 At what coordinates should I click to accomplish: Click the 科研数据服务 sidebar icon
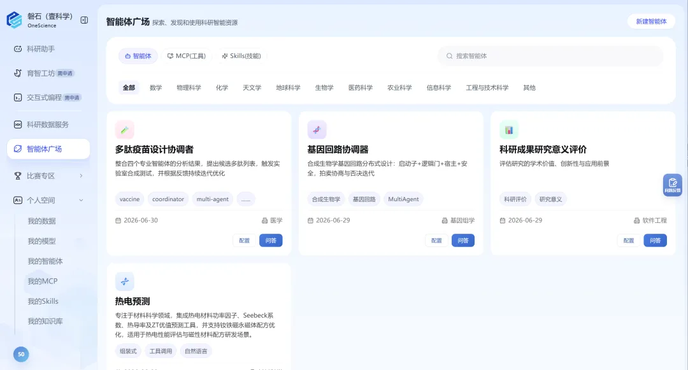[x=18, y=125]
